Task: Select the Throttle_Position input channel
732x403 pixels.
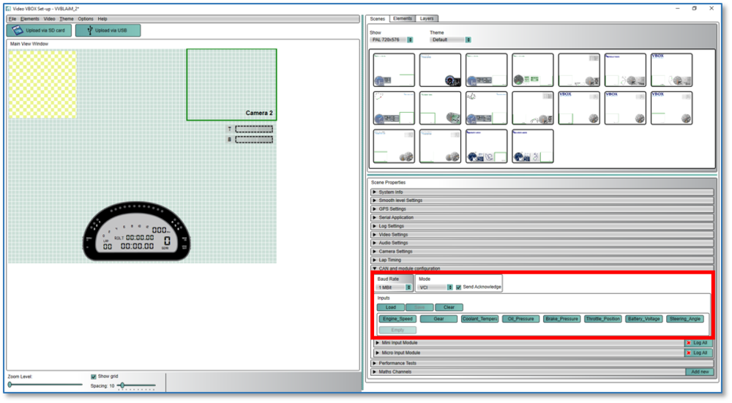Action: point(603,319)
